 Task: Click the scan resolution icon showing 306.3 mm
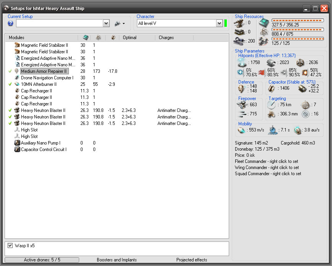pos(271,114)
